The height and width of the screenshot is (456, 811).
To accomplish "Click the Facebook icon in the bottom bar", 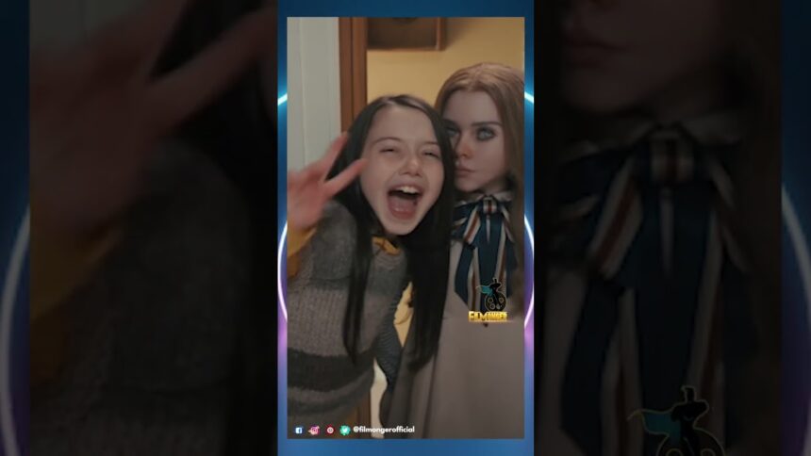I will click(299, 430).
